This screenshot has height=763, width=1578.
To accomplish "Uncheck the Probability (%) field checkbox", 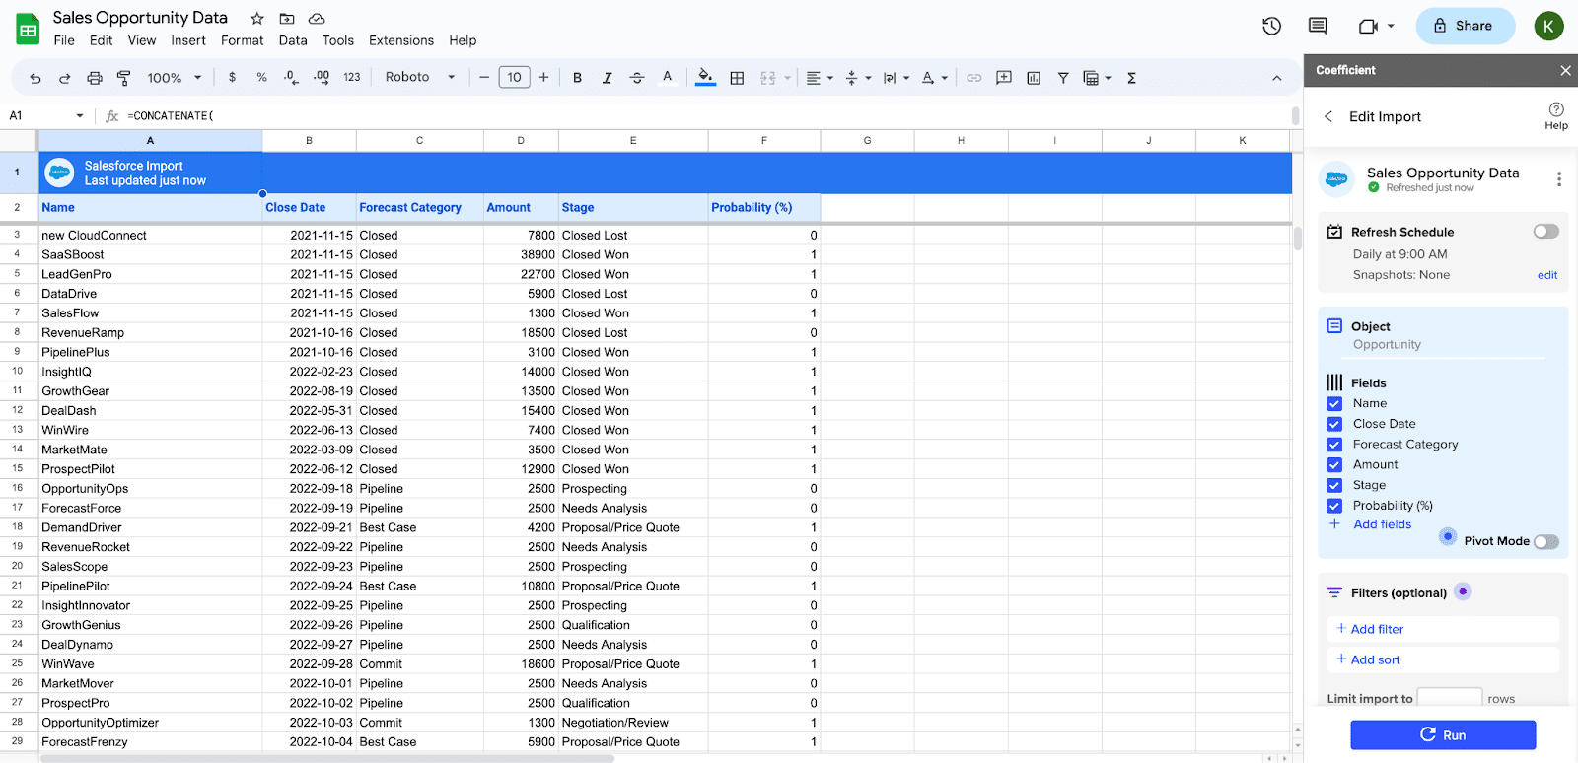I will point(1334,506).
